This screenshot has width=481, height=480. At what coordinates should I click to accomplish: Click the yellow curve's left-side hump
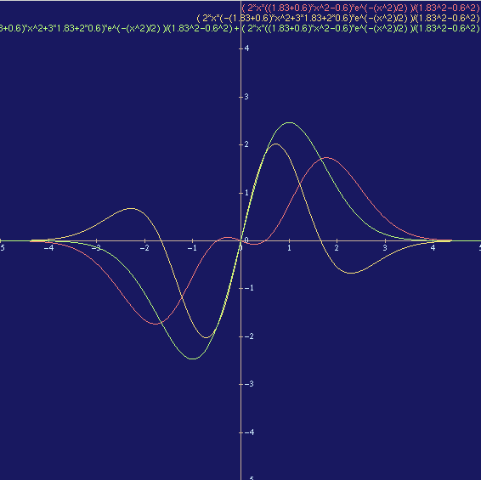click(x=131, y=208)
